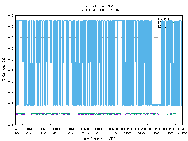Select the LCL41A legend label
The height and width of the screenshot is (141, 188).
(x=163, y=19)
